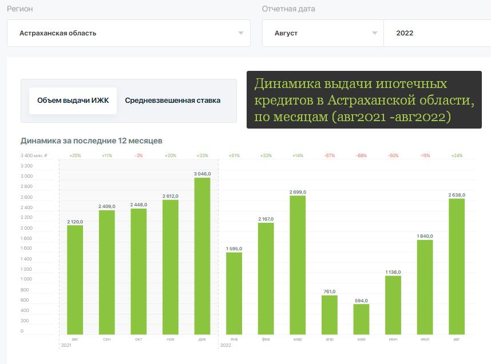Viewport: 491px width, 364px height.
Task: Click the December 2021 bar labeled 3 046,0
Action: tap(203, 256)
